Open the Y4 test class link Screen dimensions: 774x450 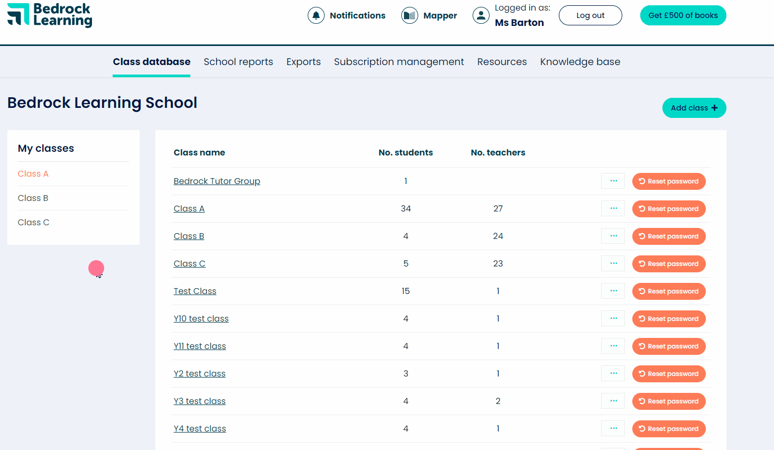point(200,429)
